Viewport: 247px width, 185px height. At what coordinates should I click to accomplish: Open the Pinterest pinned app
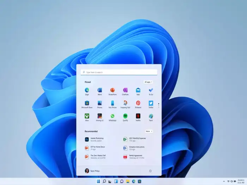click(138, 103)
